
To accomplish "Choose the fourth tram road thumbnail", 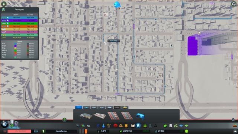I will [x=127, y=116].
